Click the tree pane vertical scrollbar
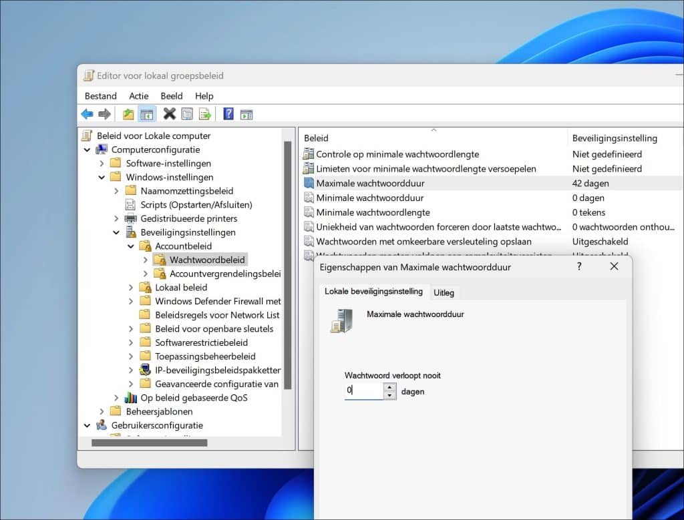Viewport: 684px width, 520px height. tap(287, 265)
